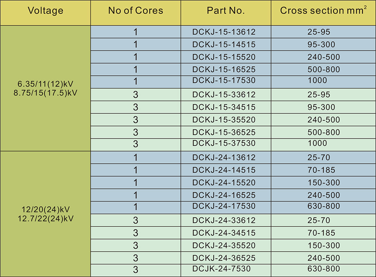Click cross section 1000 for DCKJ-15-37530
376x277 pixels.
pos(317,143)
